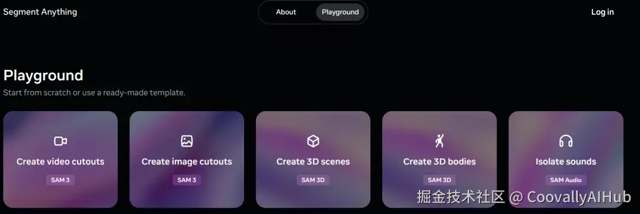Click the image picture icon
Viewport: 640px width, 214px height.
pos(187,141)
